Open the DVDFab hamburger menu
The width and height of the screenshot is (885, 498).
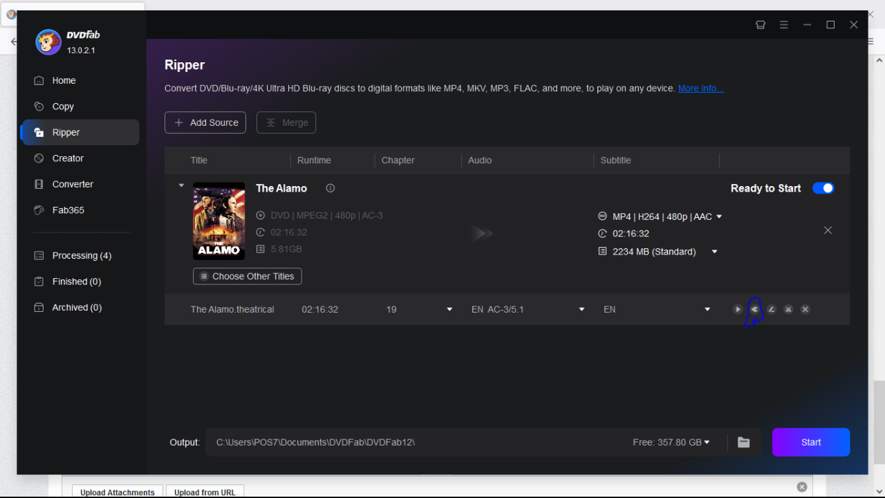coord(783,25)
